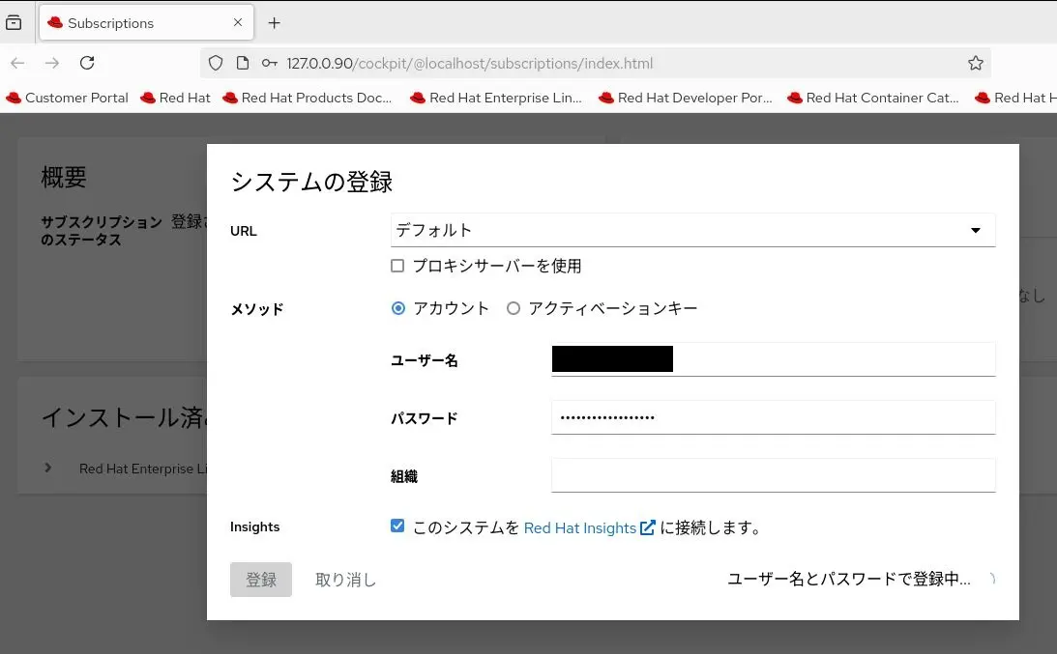Click the external link icon beside Red Hat Insights
The image size is (1057, 654).
coord(647,527)
